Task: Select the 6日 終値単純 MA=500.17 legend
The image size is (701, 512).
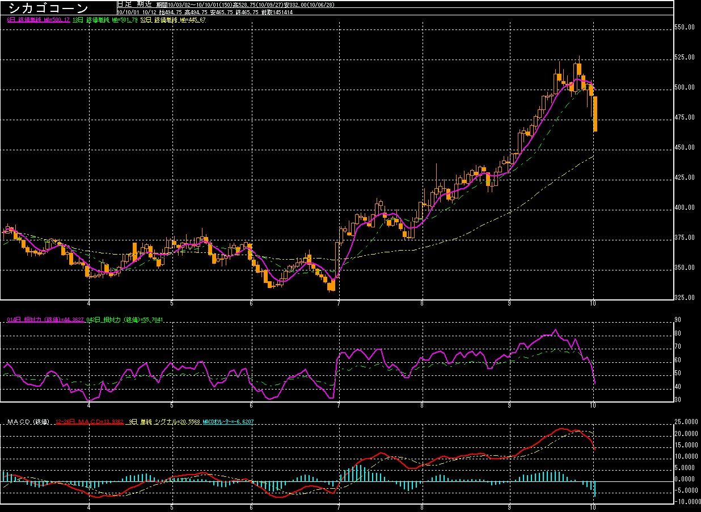Action: [38, 20]
